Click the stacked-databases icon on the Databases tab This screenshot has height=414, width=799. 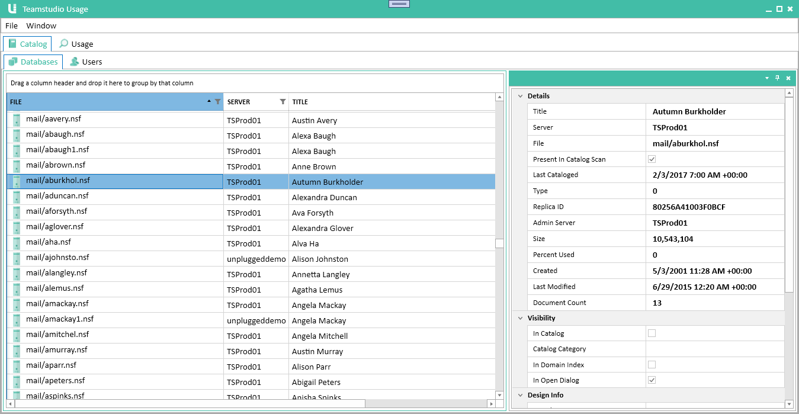point(12,61)
